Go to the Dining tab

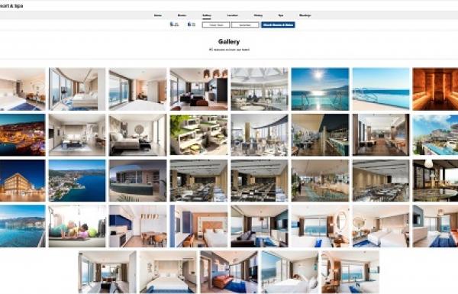[x=258, y=15]
